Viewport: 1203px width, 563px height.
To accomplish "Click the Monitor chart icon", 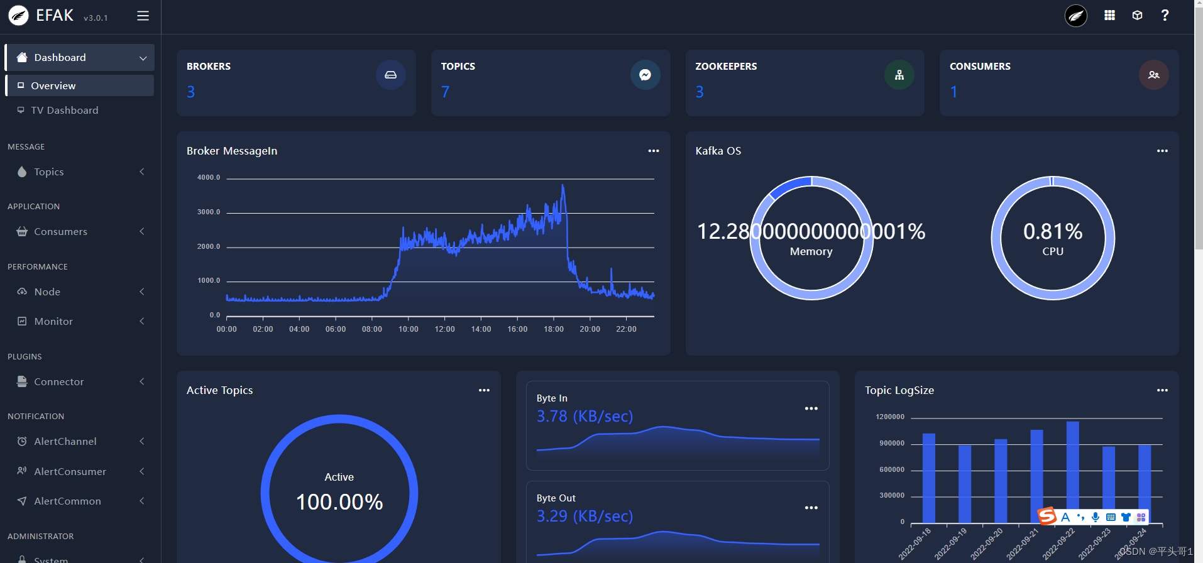I will click(22, 321).
